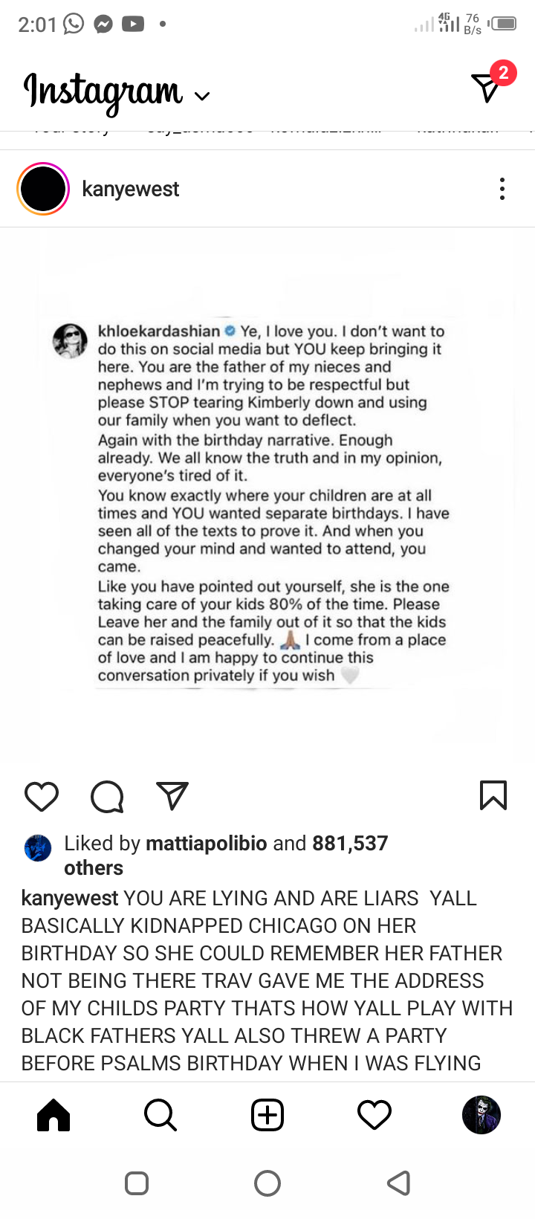This screenshot has height=1219, width=535.
Task: Save post with bookmark icon
Action: click(x=493, y=795)
